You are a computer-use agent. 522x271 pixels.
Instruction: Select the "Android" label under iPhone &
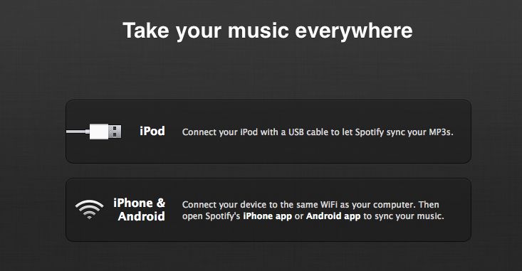(142, 216)
